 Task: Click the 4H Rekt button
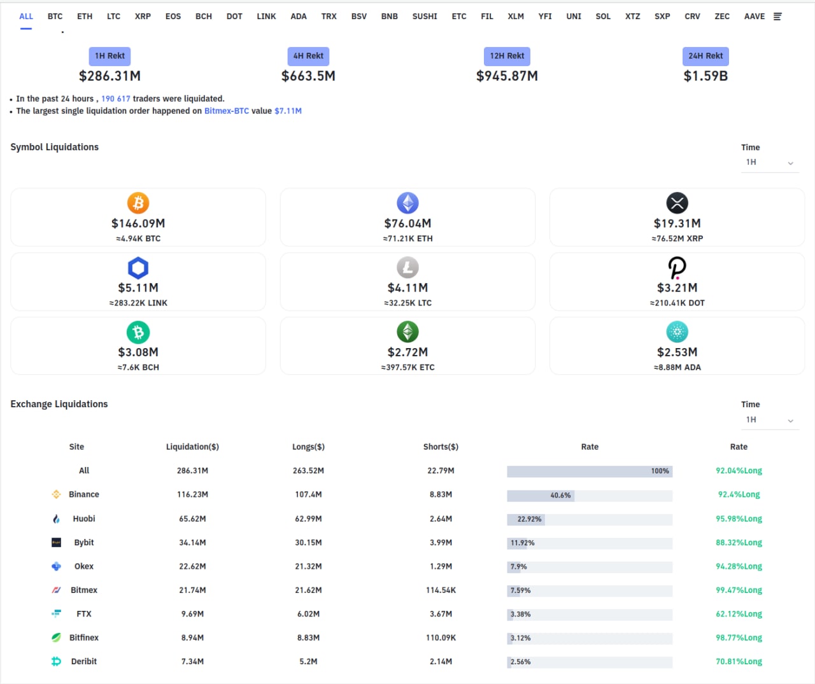click(x=308, y=56)
